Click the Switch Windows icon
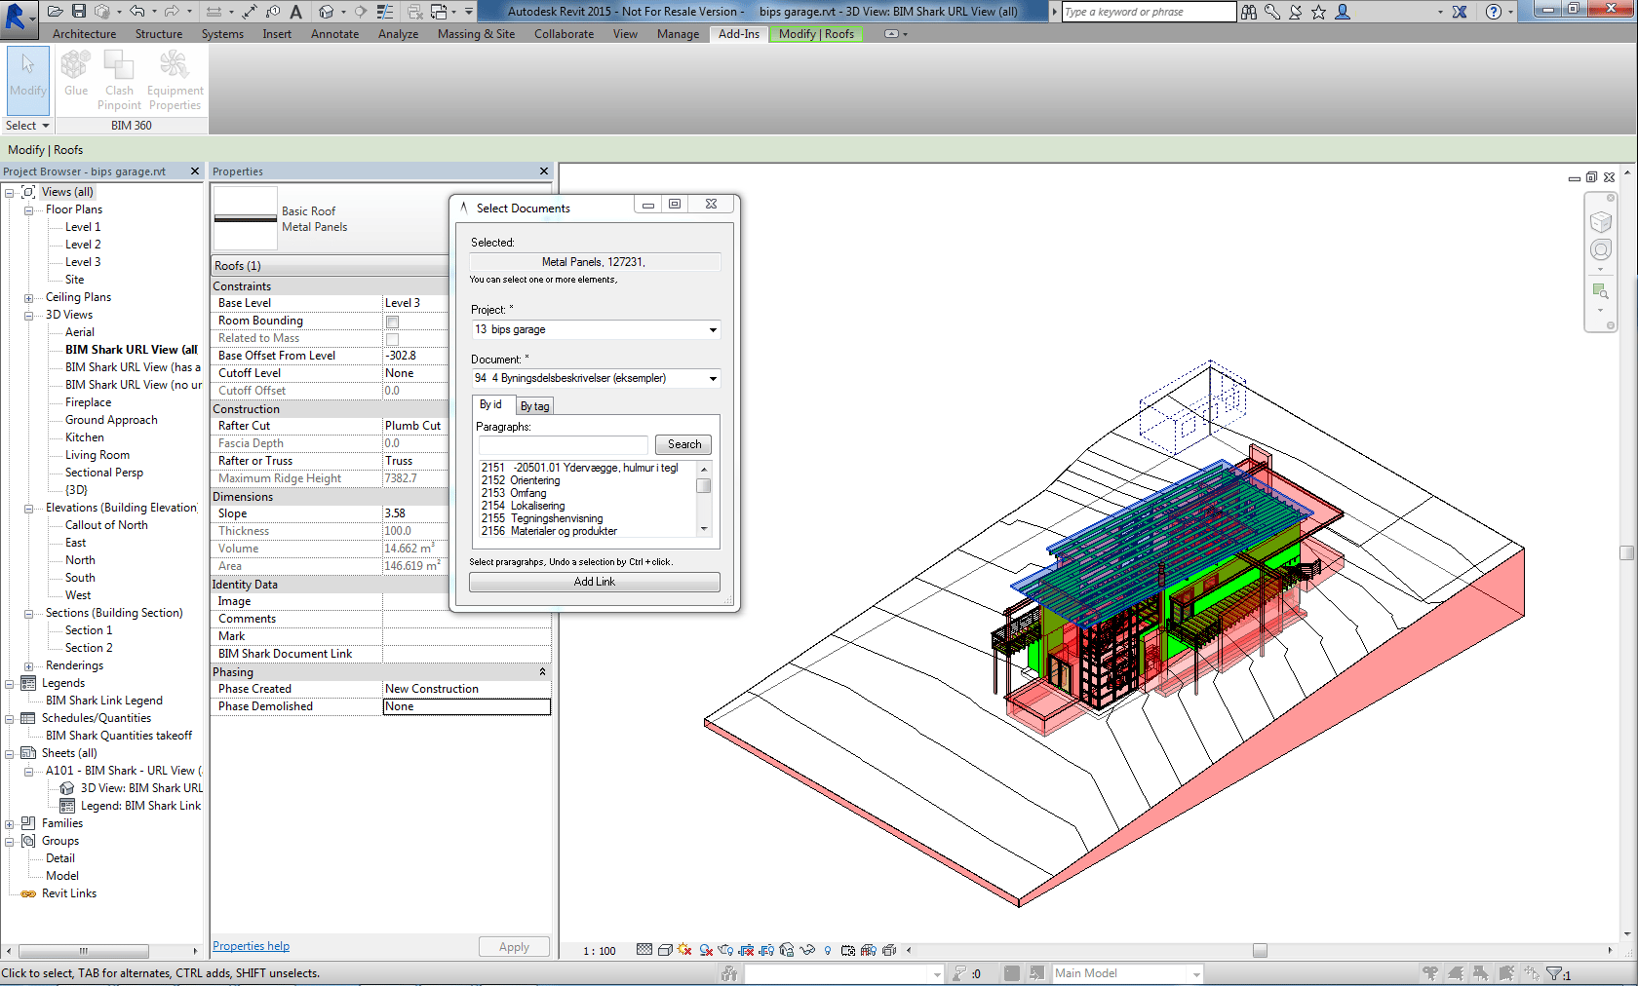This screenshot has height=986, width=1638. point(440,12)
